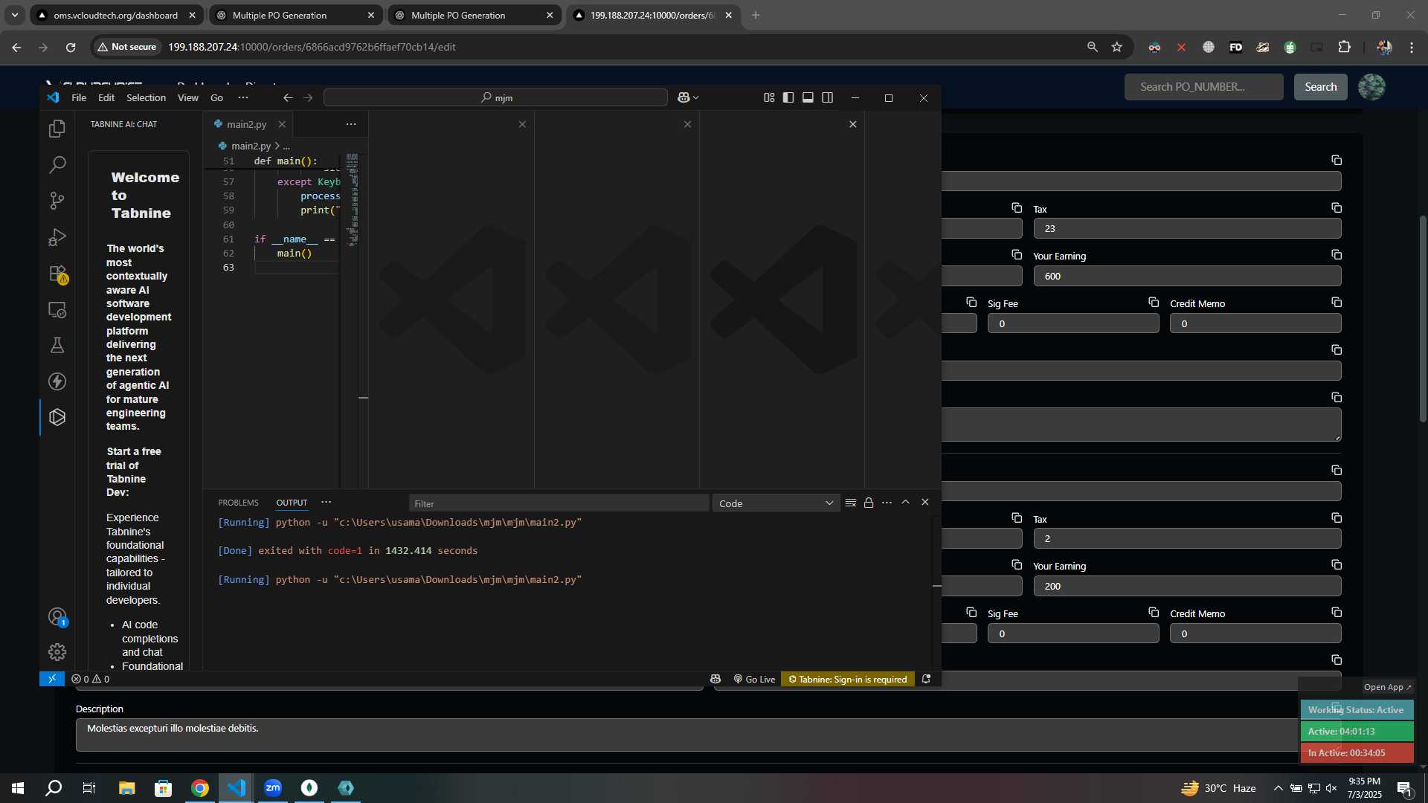Open the File menu in VS Code
The image size is (1428, 803).
[x=79, y=97]
